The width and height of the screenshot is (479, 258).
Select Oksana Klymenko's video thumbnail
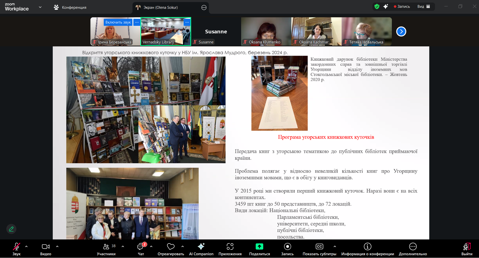(266, 31)
